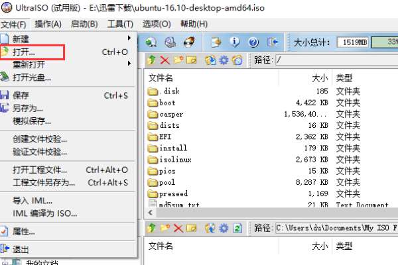Open the 帮助(H) menu
Screen dimensions: 398x265
coord(194,25)
